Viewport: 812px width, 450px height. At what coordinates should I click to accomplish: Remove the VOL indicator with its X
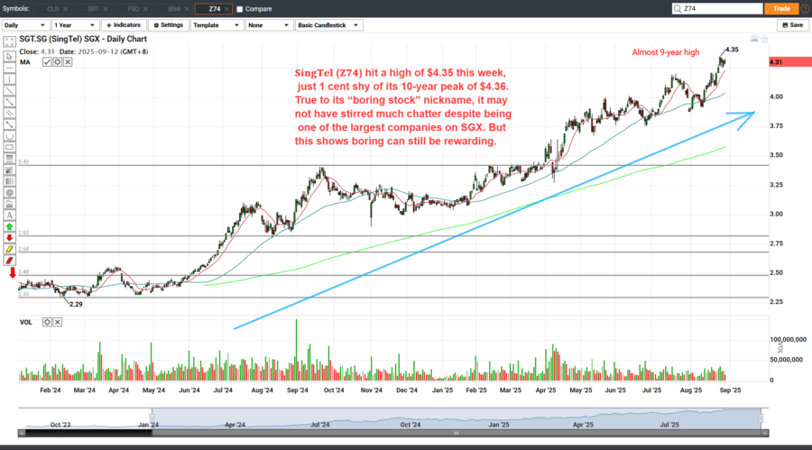pos(58,322)
